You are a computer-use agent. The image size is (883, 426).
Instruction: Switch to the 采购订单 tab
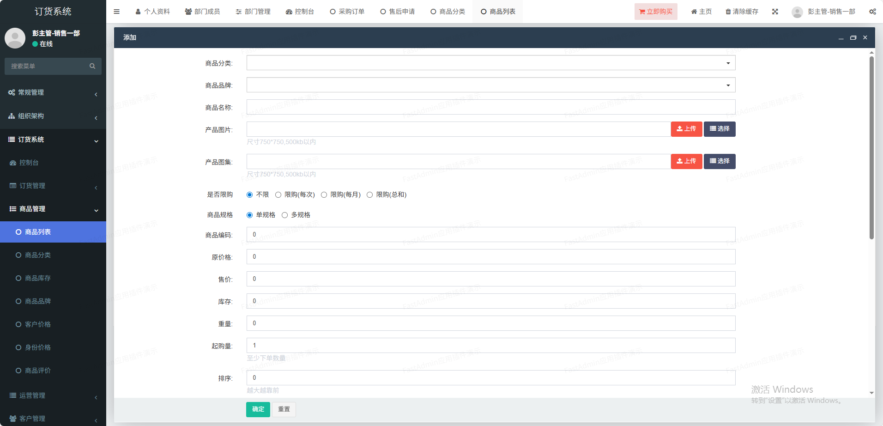point(347,12)
